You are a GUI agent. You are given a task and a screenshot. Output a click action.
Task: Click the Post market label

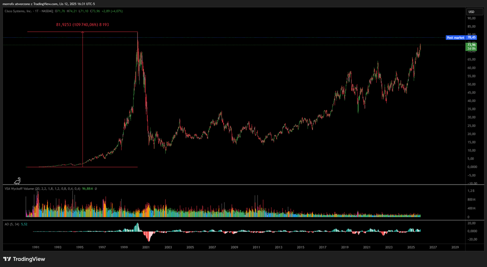(x=455, y=37)
